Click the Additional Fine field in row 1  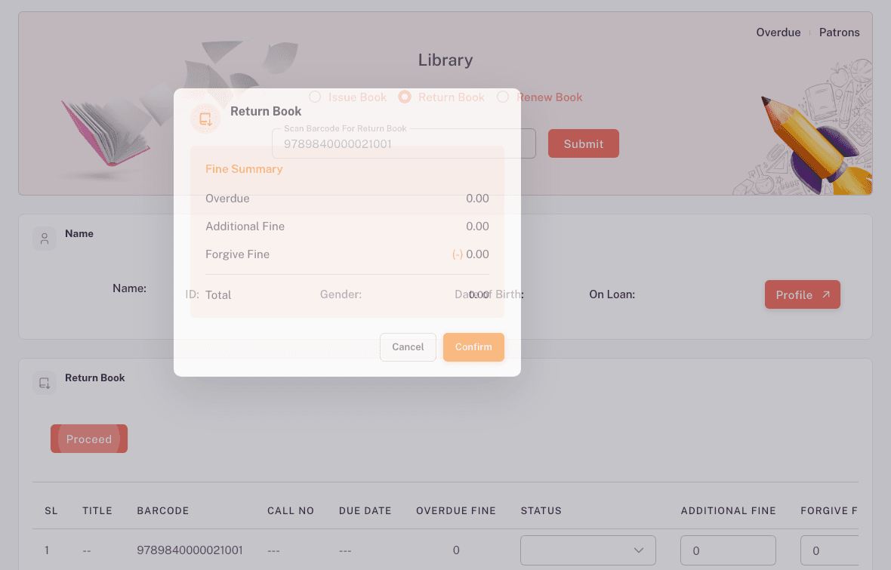click(x=728, y=550)
